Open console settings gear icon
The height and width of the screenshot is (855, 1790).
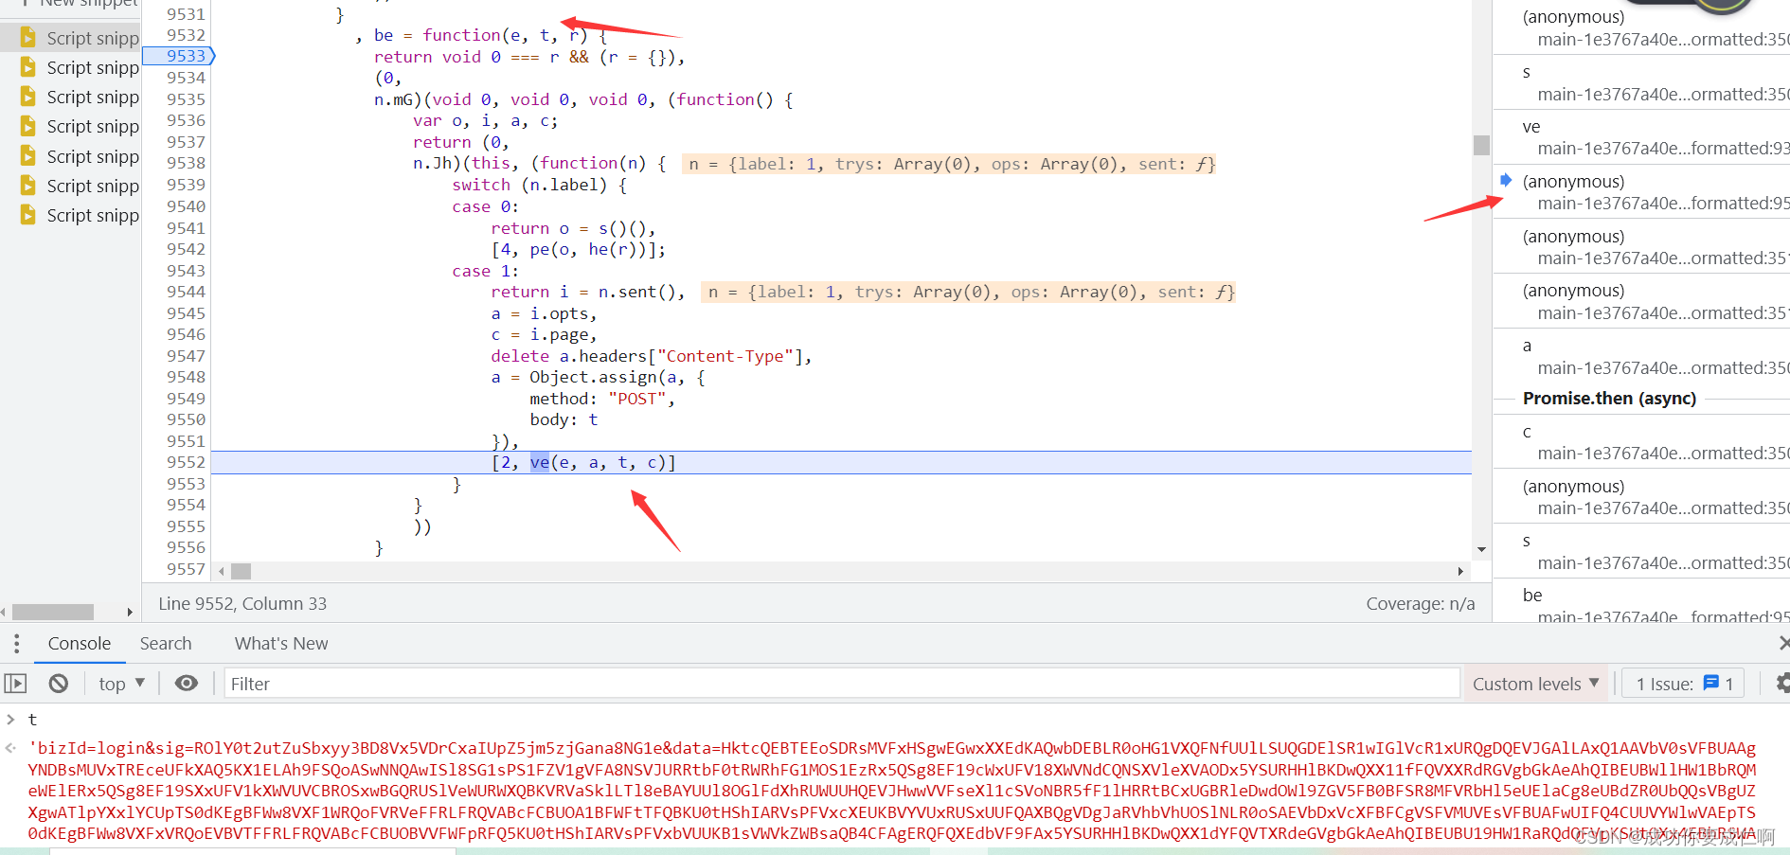[1782, 684]
